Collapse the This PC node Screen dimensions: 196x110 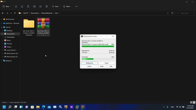click(2, 27)
